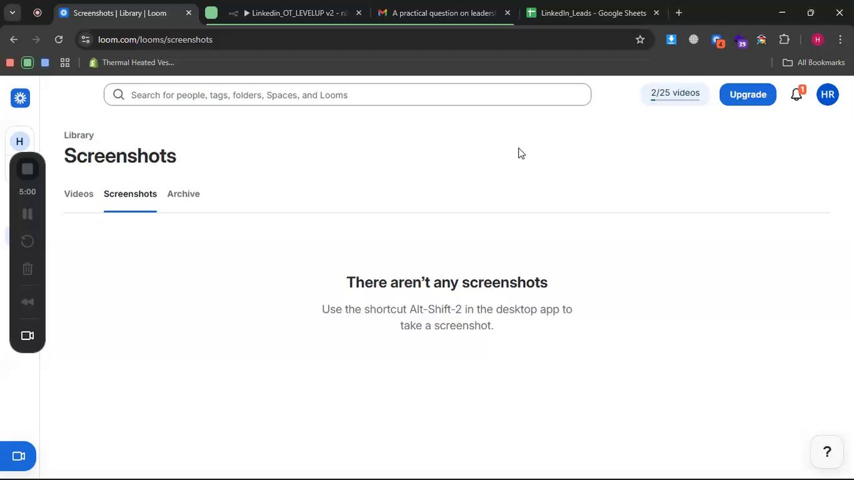Bookmark this page with the star icon
Image resolution: width=854 pixels, height=480 pixels.
click(x=640, y=39)
